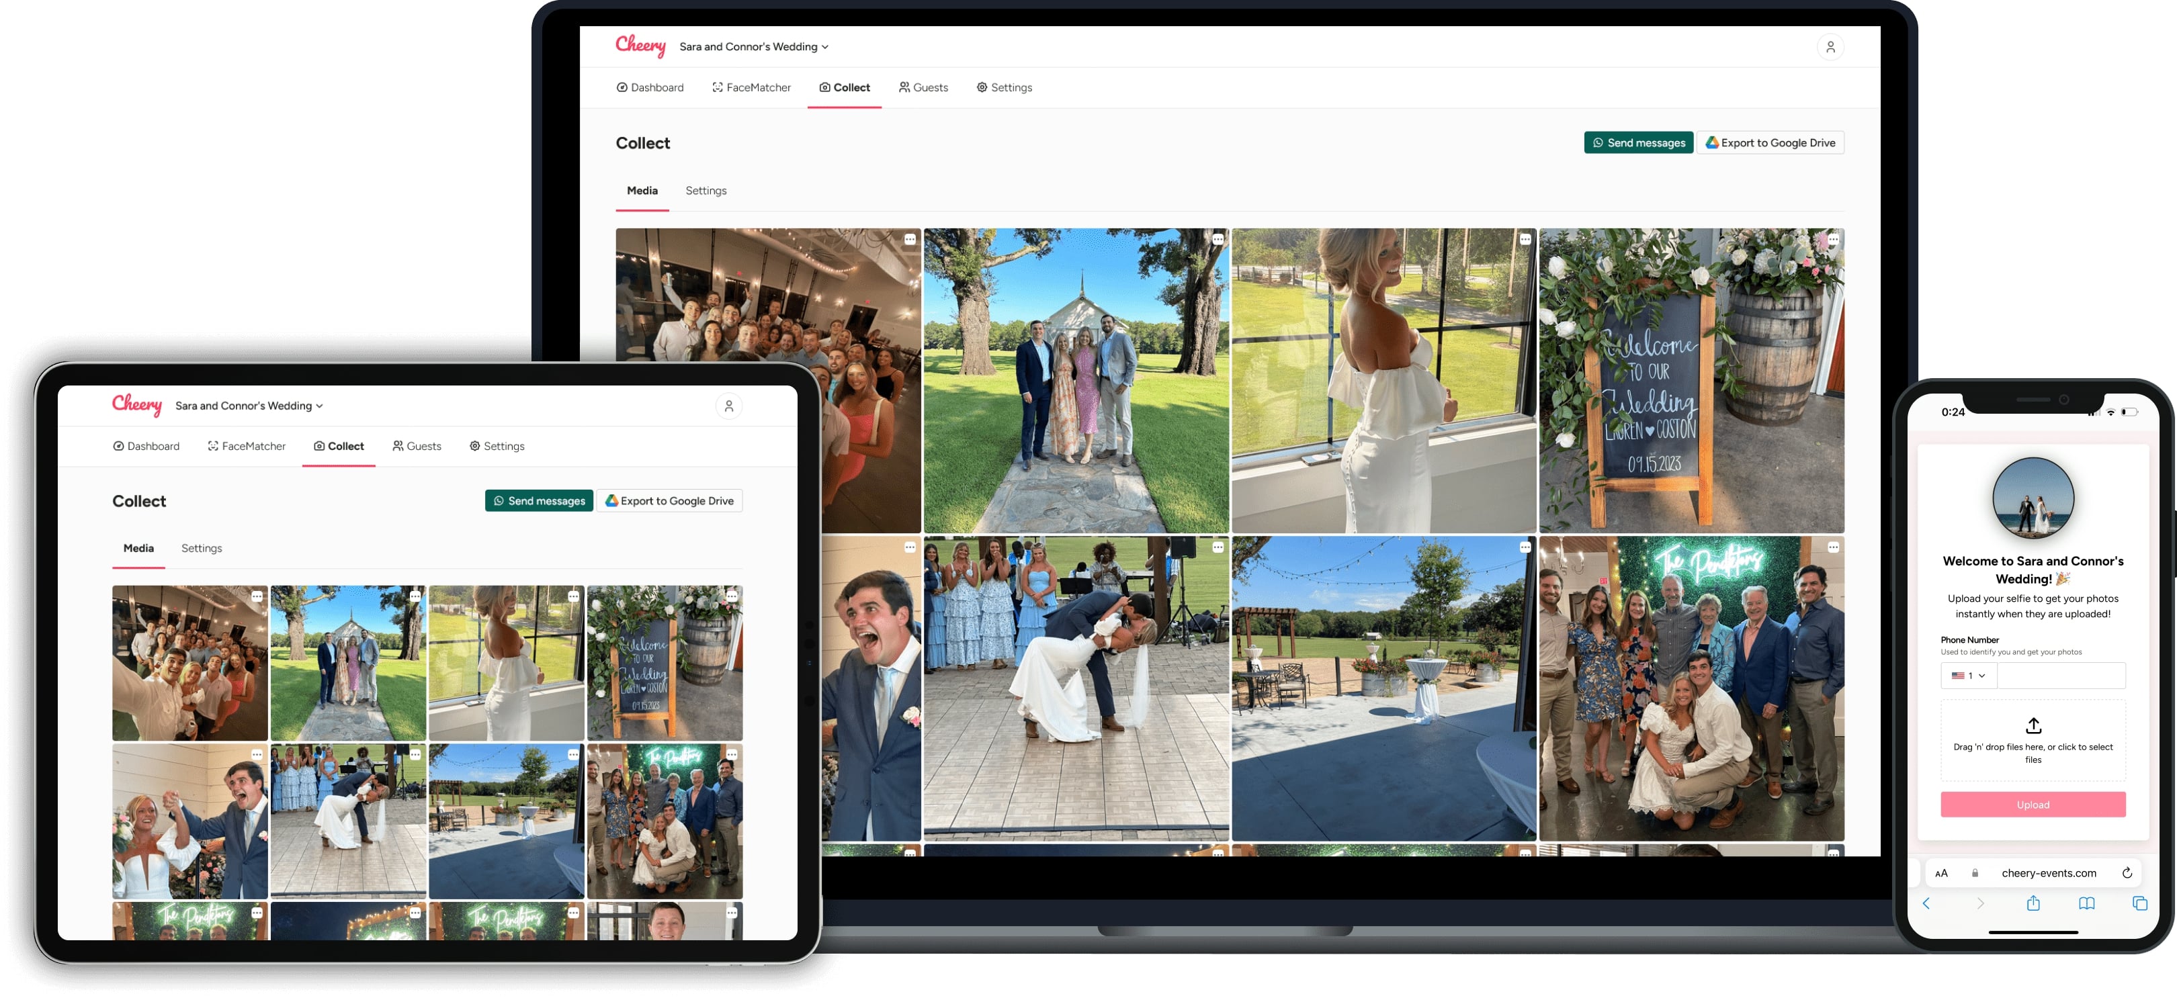Viewport: 2177px width, 998px height.
Task: Open more options on laptop welcome sign photo
Action: click(x=1832, y=240)
